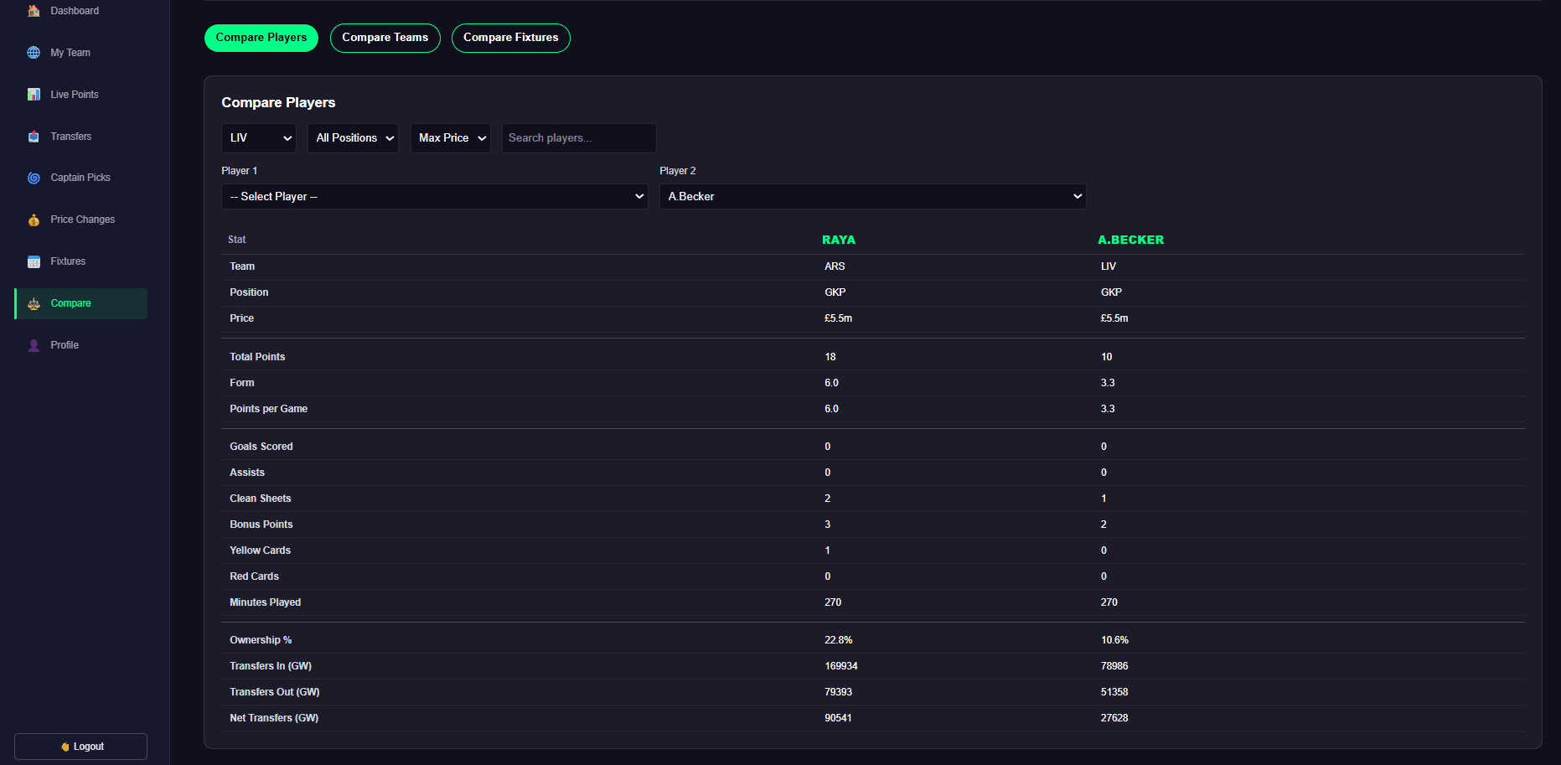Screen dimensions: 1561x765
Task: Expand the All Positions dropdown
Action: [x=353, y=138]
